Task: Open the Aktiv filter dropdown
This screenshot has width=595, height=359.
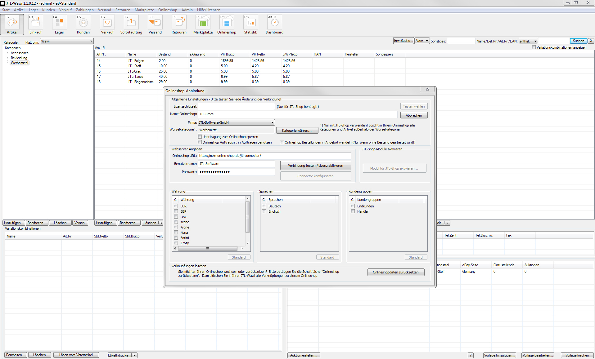Action: tap(422, 41)
